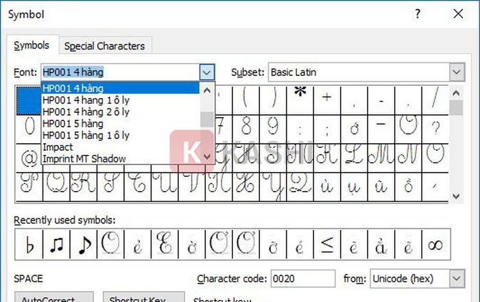The width and height of the screenshot is (480, 302).
Task: Choose HP001 5 hàng font
Action: point(120,123)
